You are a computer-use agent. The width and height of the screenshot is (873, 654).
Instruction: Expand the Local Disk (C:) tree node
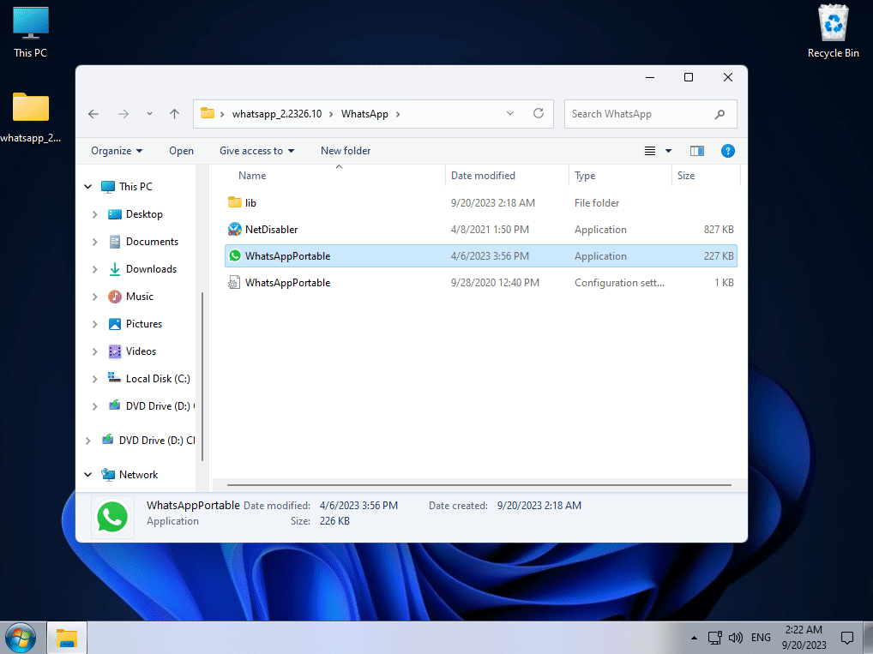tap(94, 379)
